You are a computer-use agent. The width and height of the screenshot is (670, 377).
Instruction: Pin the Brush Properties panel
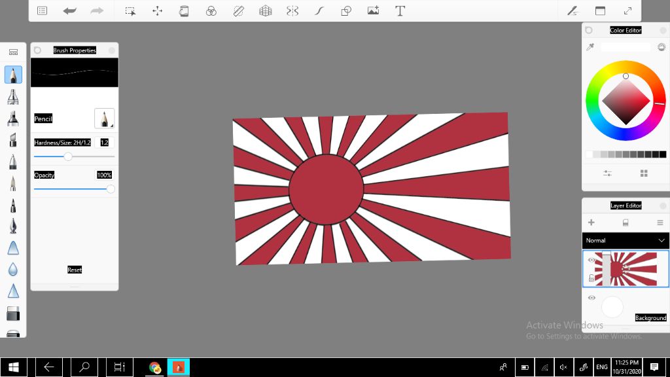click(37, 50)
